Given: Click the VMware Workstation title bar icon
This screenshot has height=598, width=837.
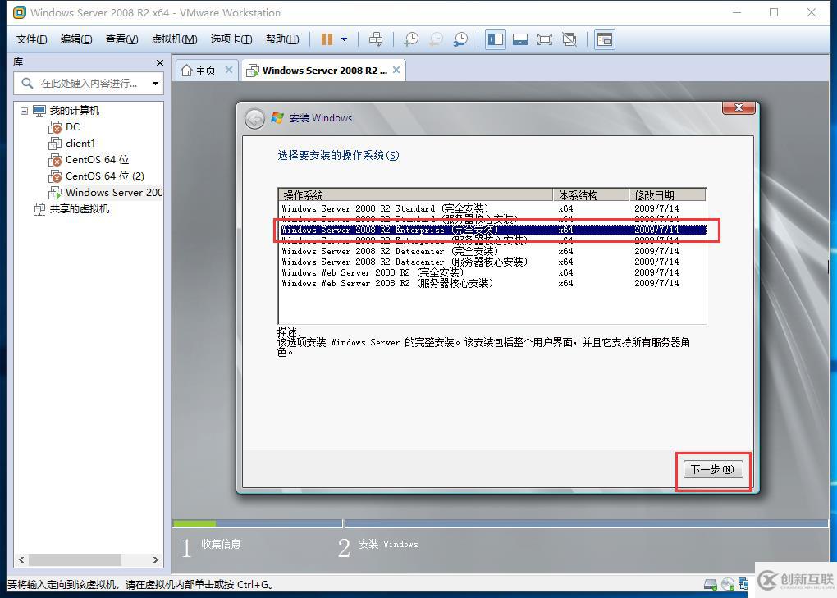Looking at the screenshot, I should click(19, 12).
